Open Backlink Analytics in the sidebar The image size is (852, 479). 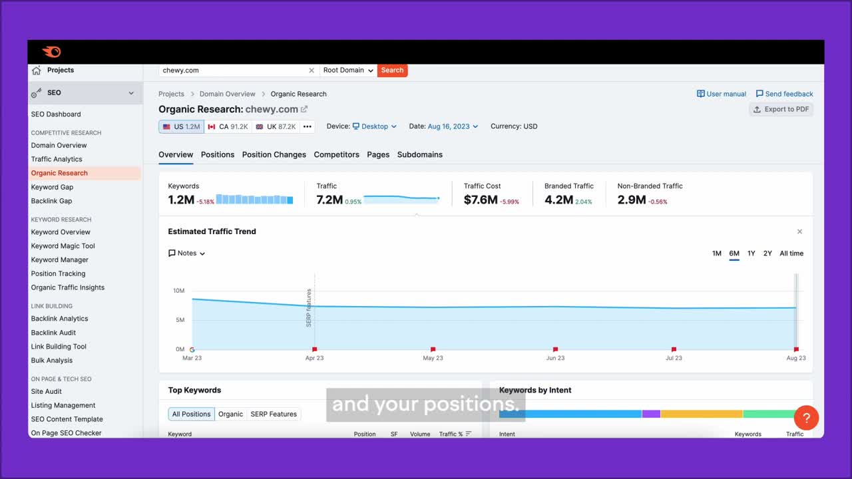tap(60, 319)
